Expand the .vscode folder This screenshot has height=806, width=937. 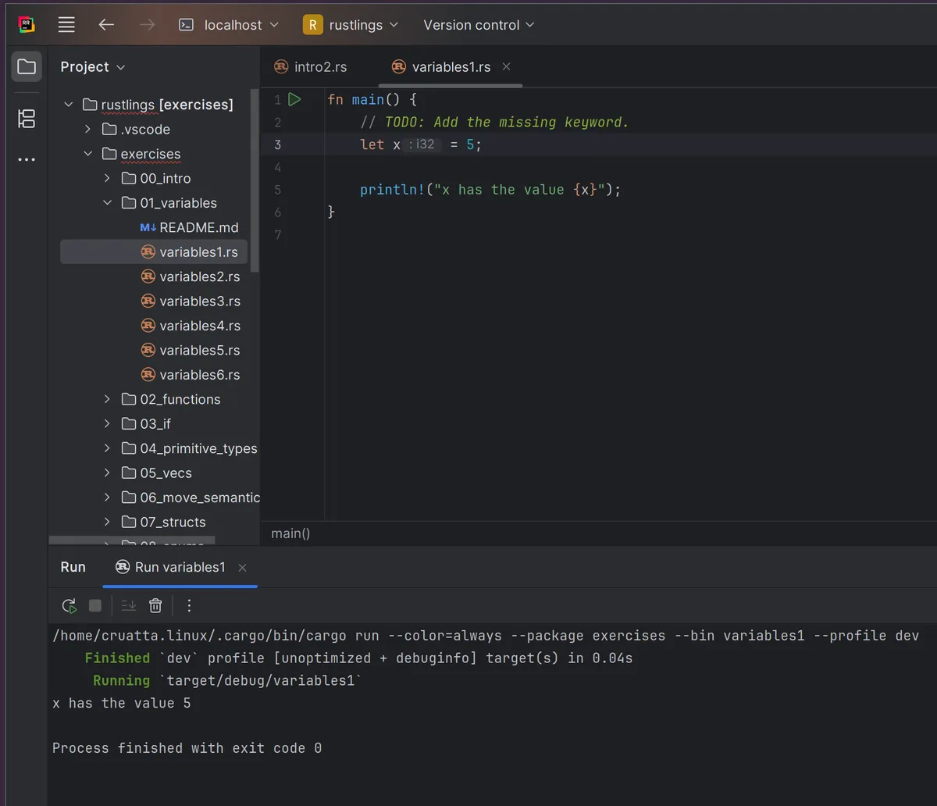[x=87, y=130]
